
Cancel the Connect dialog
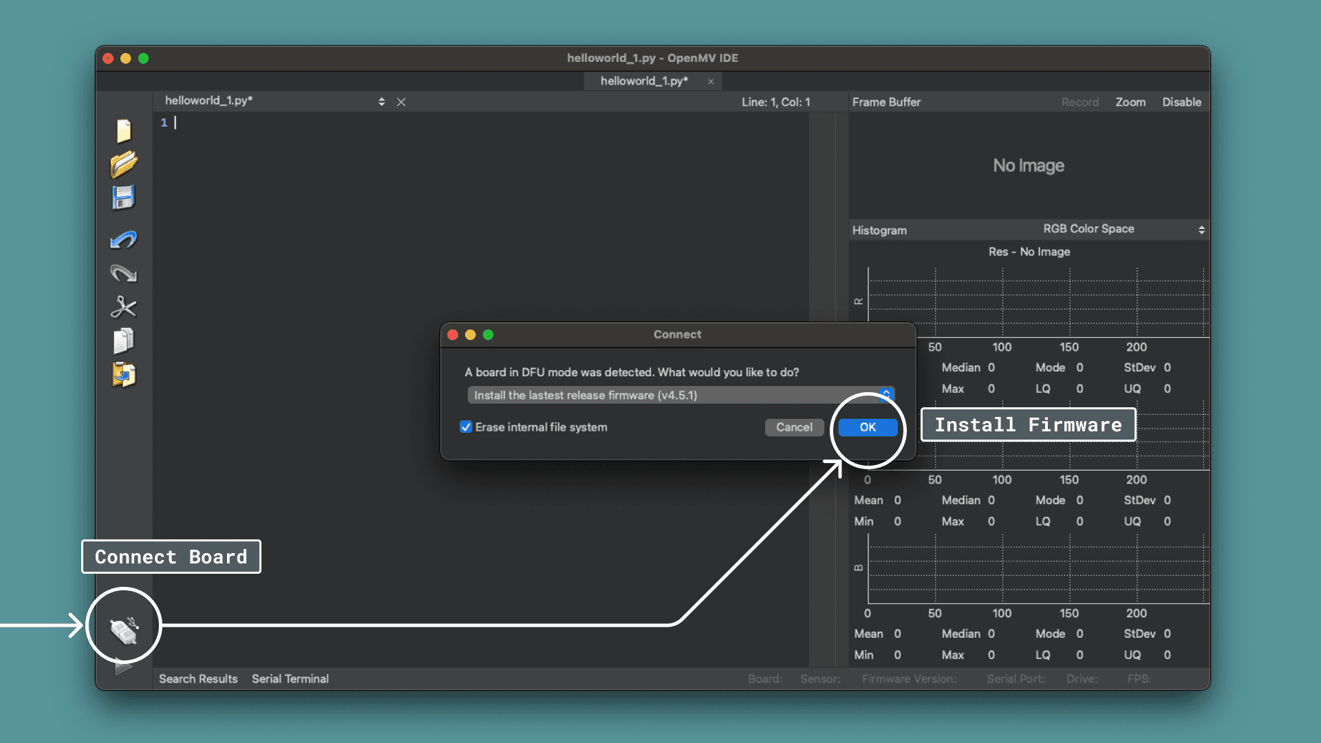point(794,427)
